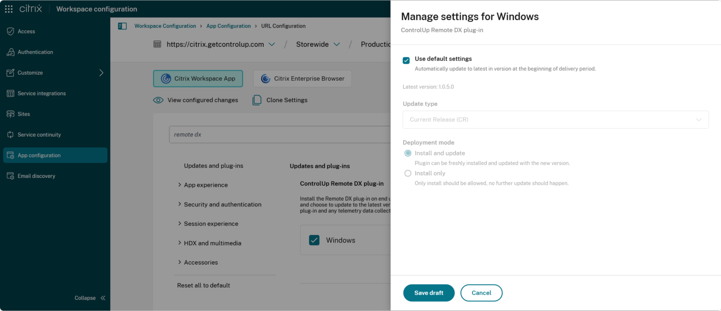Click the View configured changes eye icon
The image size is (721, 311).
[159, 100]
